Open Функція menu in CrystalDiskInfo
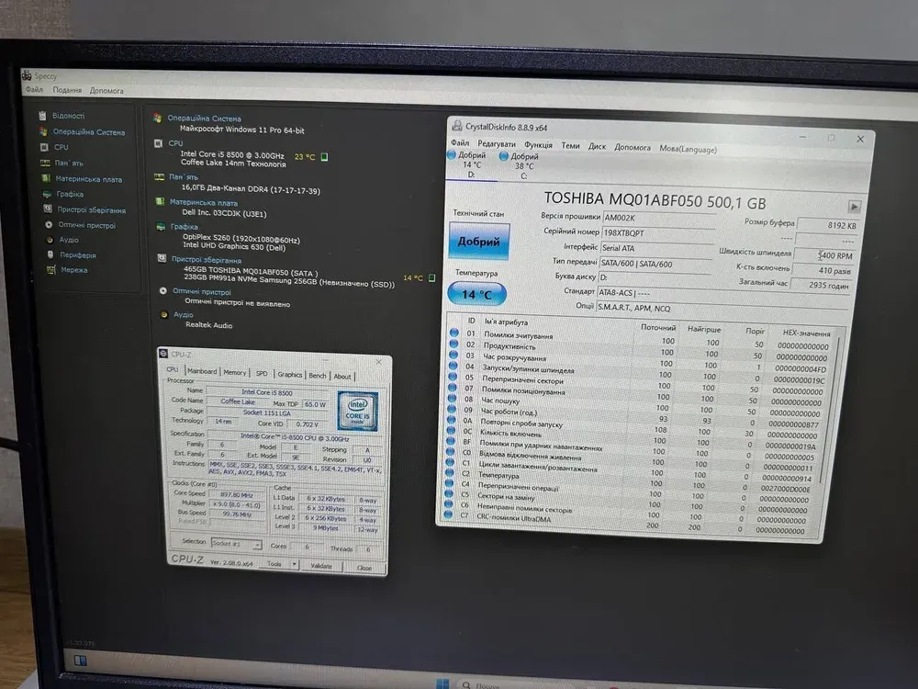The width and height of the screenshot is (918, 689). click(x=538, y=145)
